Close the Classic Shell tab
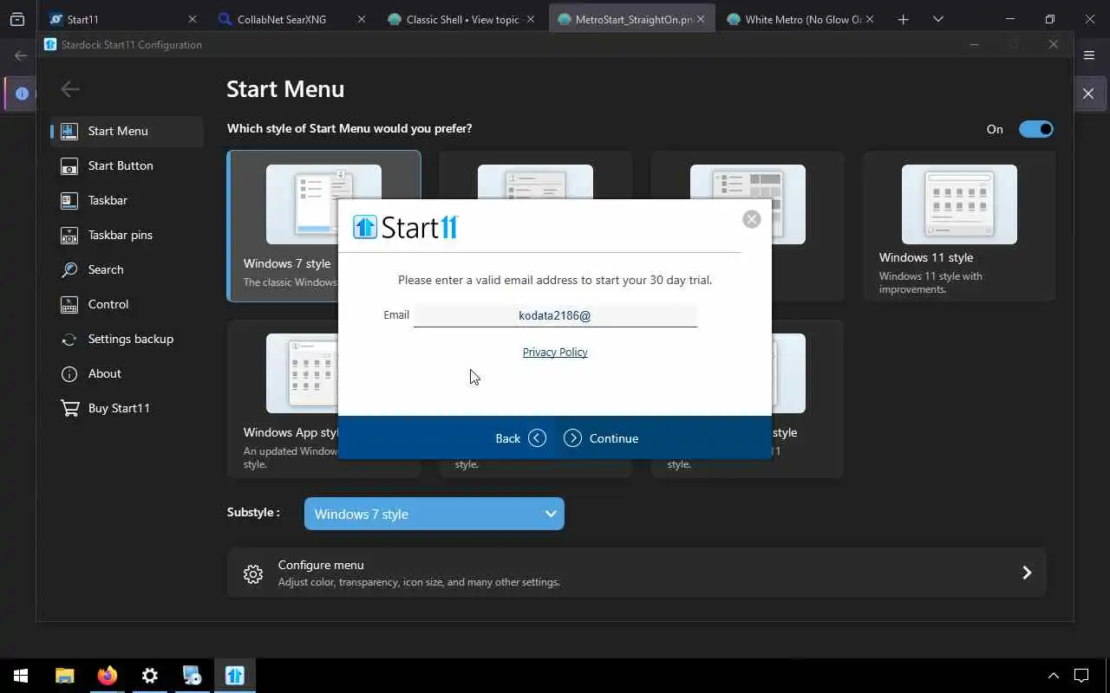Screen dimensions: 1110x693 532,19
